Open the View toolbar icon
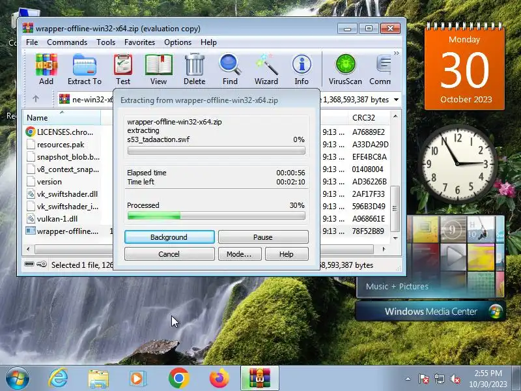521x391 pixels. coord(158,69)
